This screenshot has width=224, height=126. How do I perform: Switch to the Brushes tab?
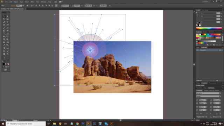click(x=205, y=32)
